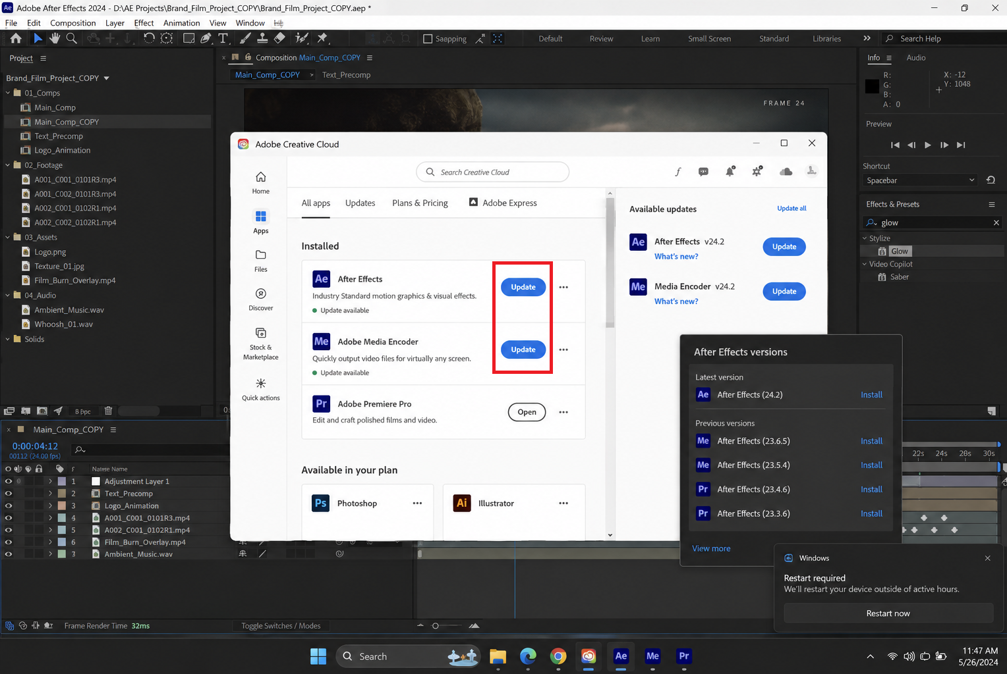Open Spacebar shortcut dropdown
1007x674 pixels.
pyautogui.click(x=921, y=180)
